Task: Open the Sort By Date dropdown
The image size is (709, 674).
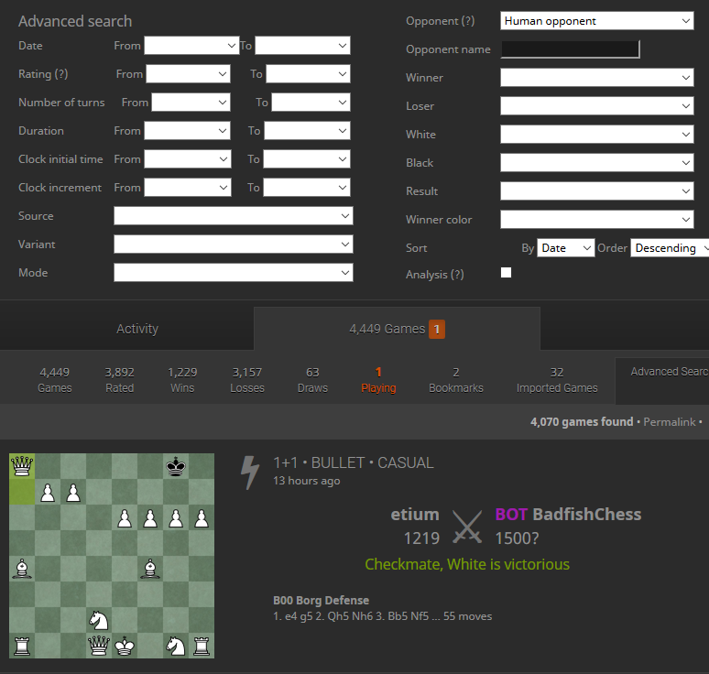Action: click(566, 248)
